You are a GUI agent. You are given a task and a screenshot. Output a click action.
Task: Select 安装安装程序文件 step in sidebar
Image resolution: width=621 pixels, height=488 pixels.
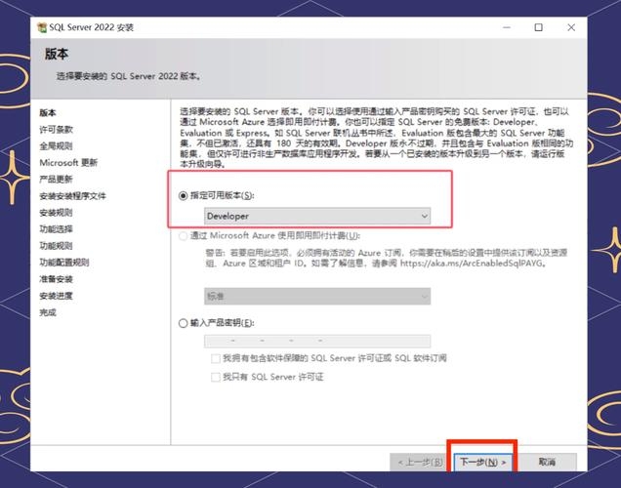tap(73, 196)
